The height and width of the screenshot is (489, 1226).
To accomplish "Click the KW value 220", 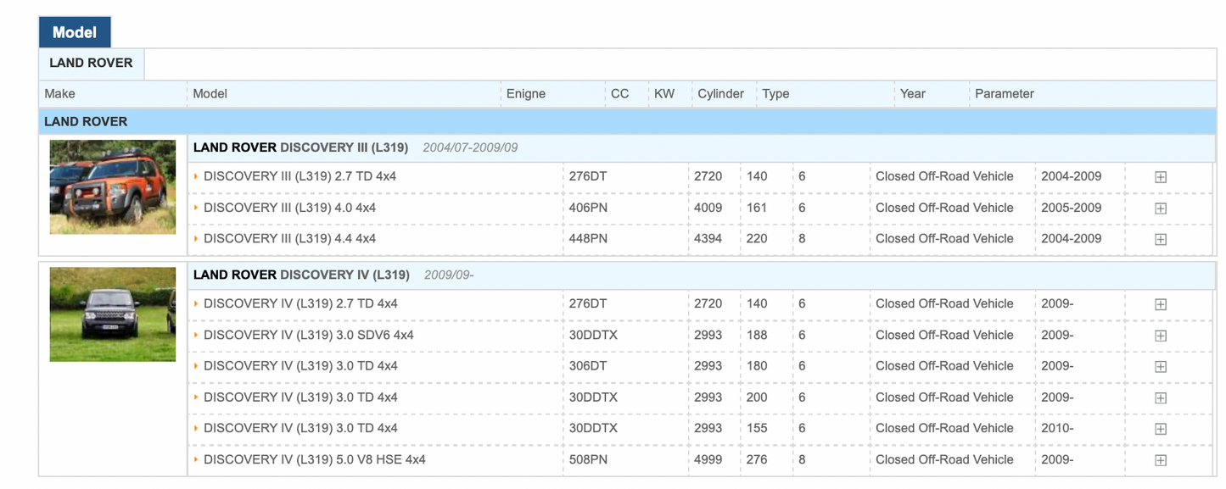I will [x=757, y=239].
